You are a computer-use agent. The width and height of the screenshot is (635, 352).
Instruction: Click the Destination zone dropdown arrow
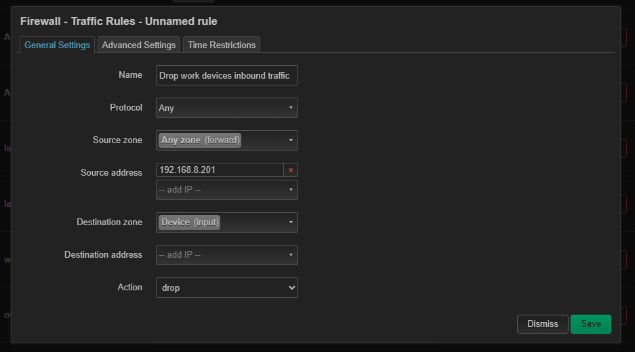(291, 222)
